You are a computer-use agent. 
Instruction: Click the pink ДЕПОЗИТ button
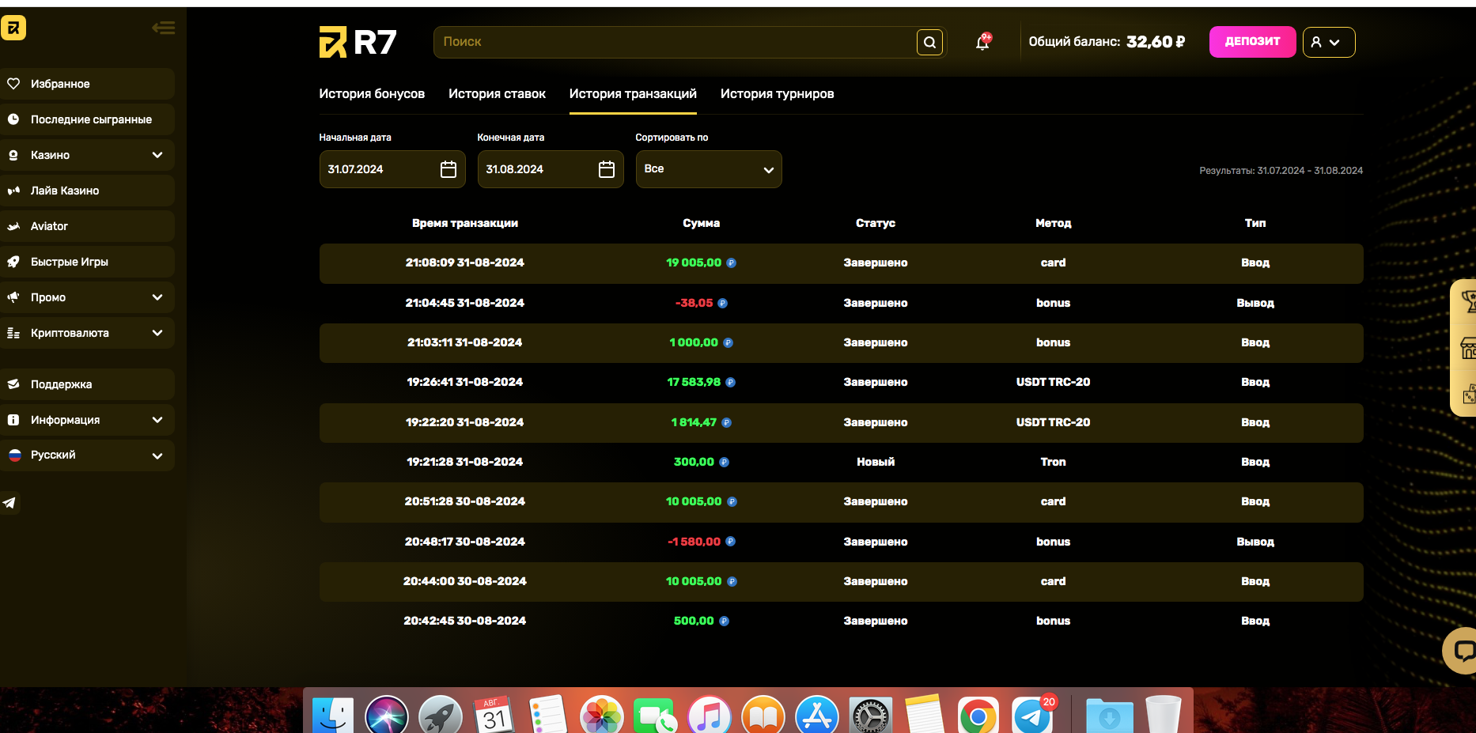pyautogui.click(x=1252, y=42)
